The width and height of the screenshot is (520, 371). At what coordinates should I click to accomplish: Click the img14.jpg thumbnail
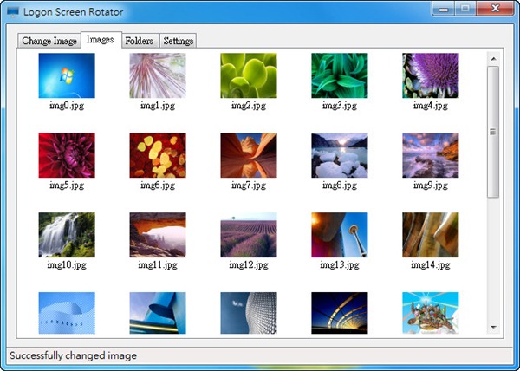[x=431, y=235]
